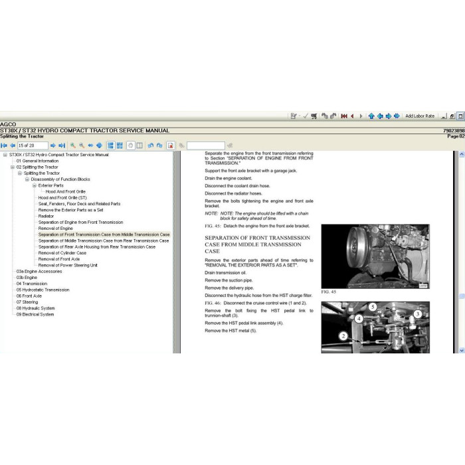Collapse the Exterior Parts node
Screen dimensions: 465x465
(35, 185)
